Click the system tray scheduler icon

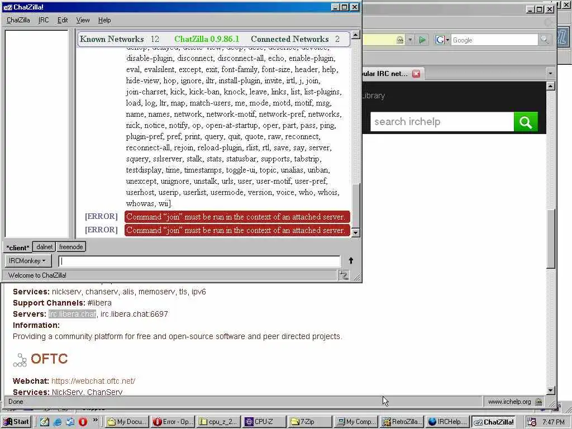point(532,422)
